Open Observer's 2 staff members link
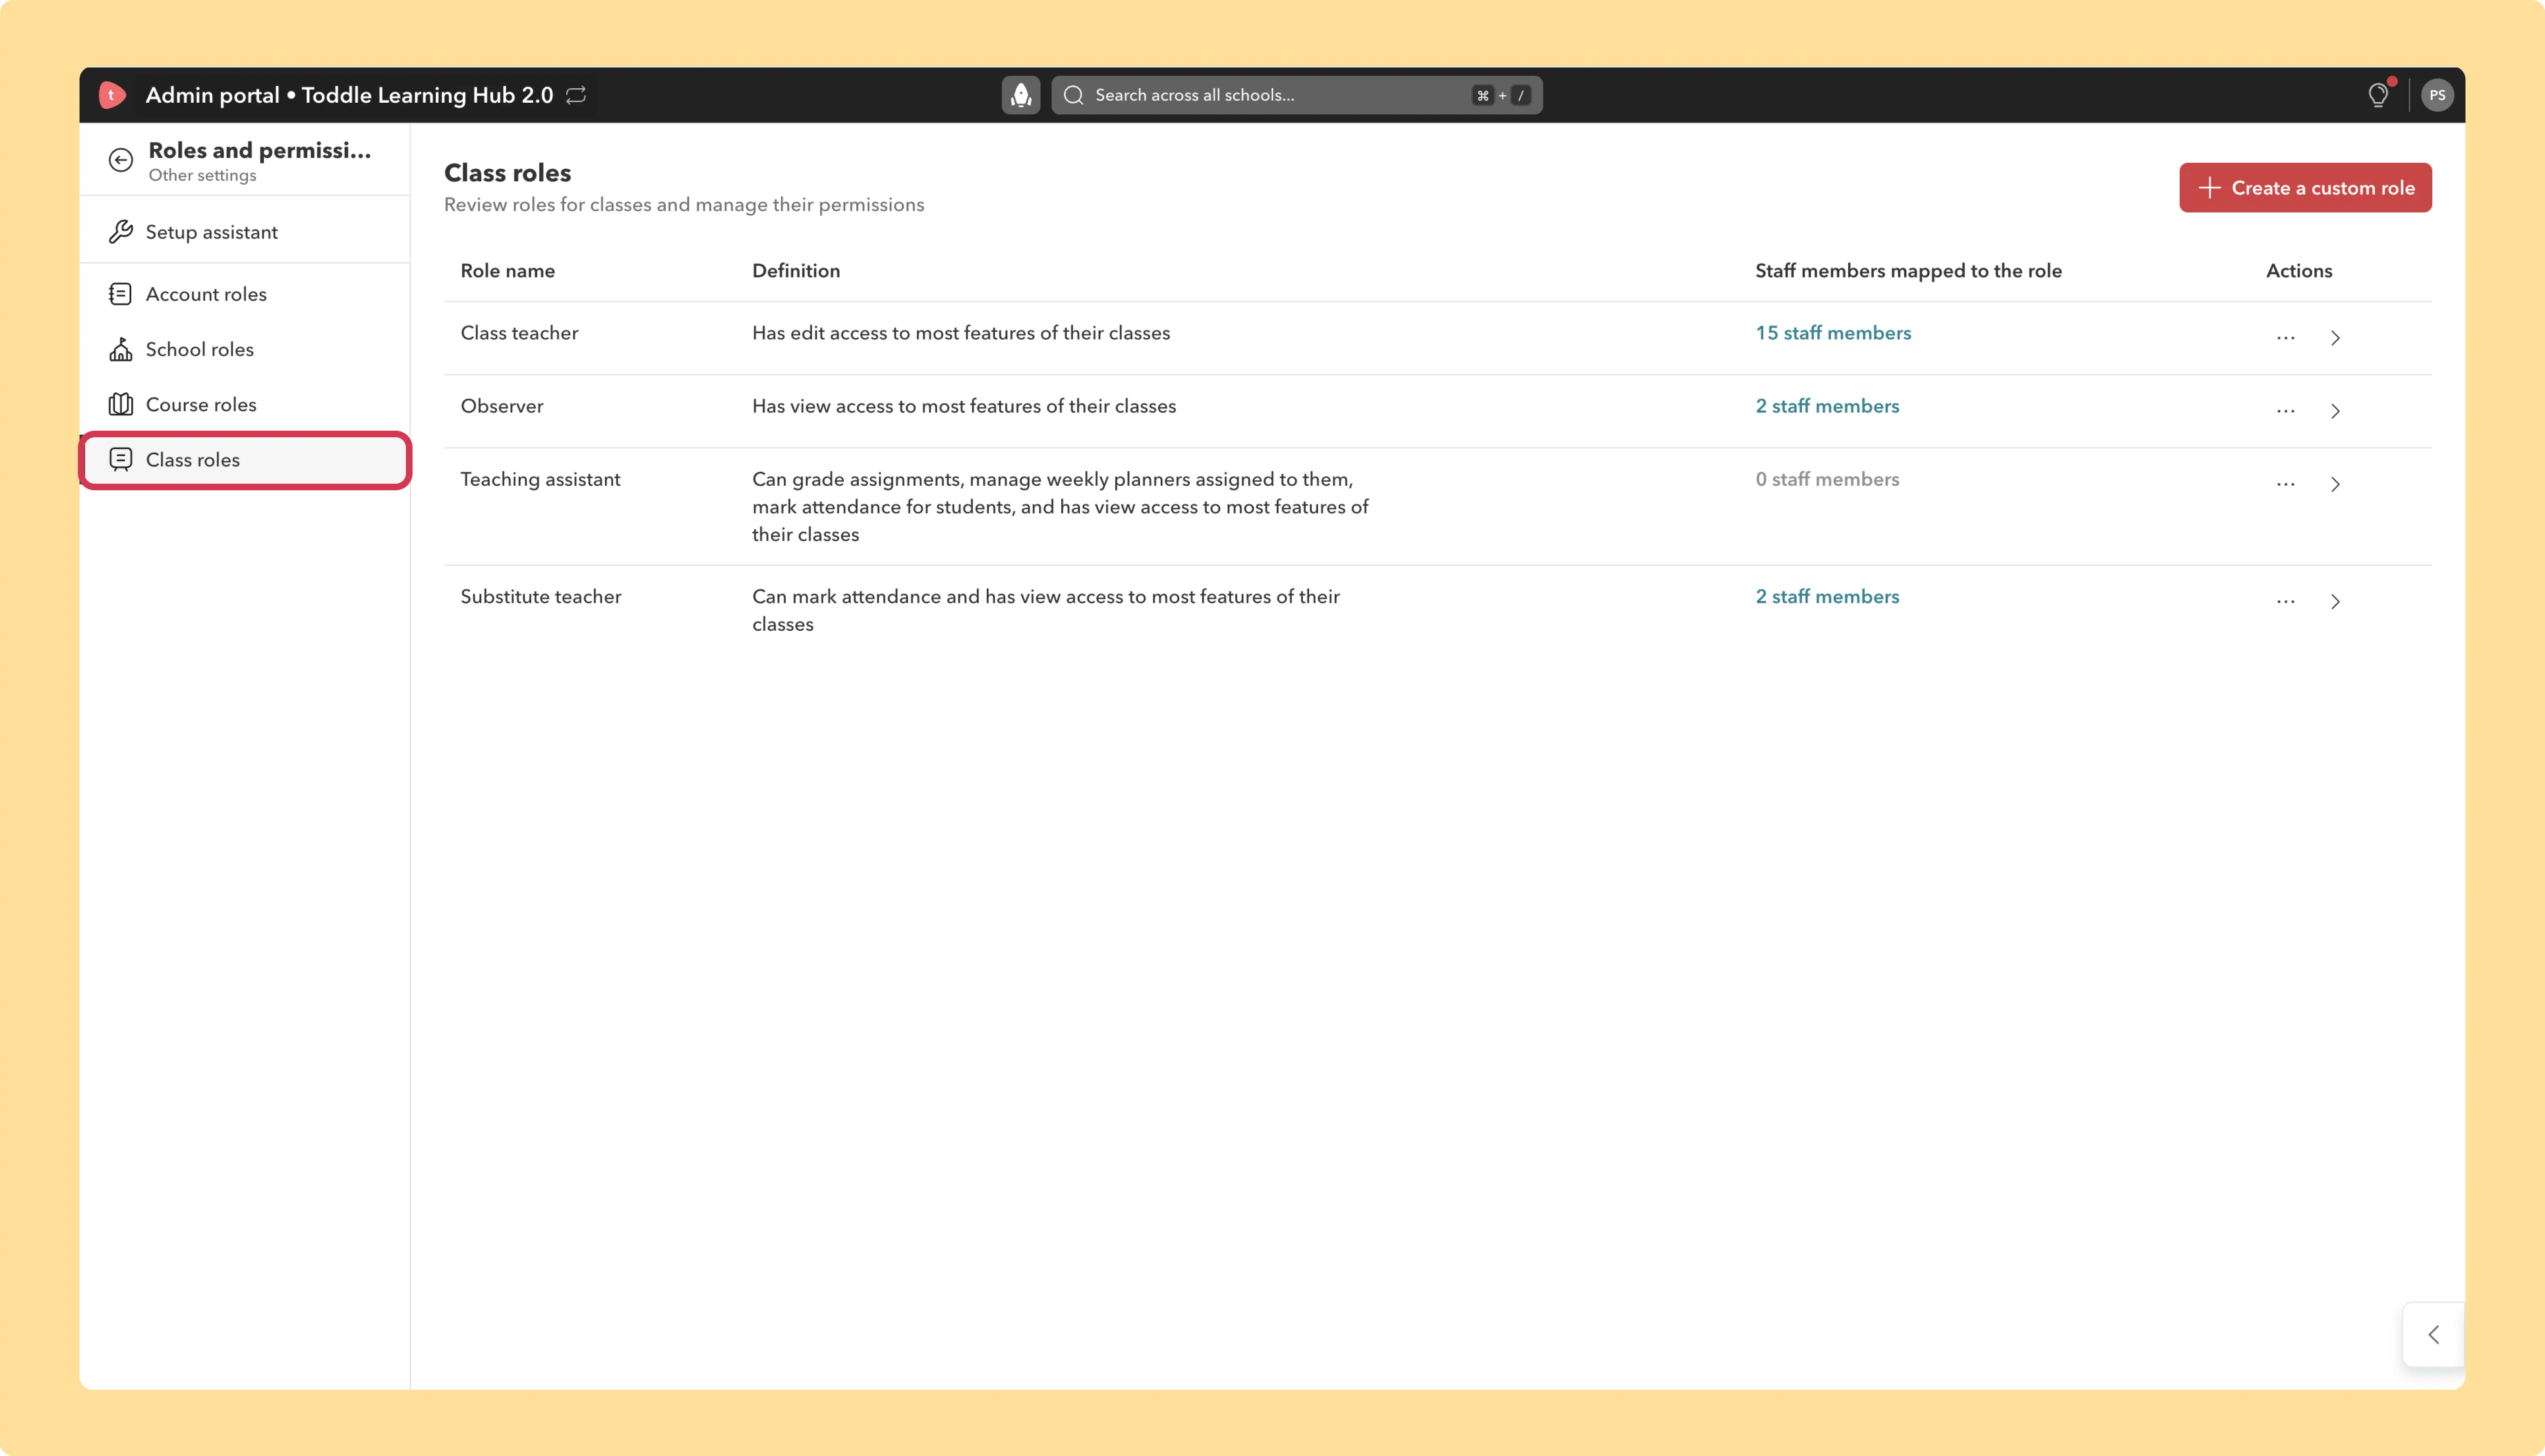Image resolution: width=2545 pixels, height=1456 pixels. 1827,406
